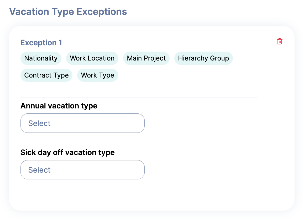Toggle the Work Location chip
This screenshot has width=304, height=220.
tap(92, 58)
